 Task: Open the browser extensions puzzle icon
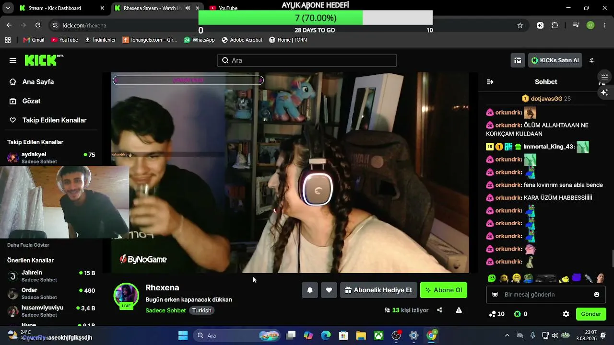(555, 25)
